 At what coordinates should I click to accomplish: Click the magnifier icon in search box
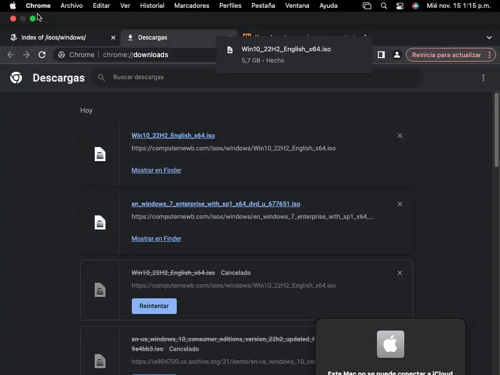tap(101, 77)
